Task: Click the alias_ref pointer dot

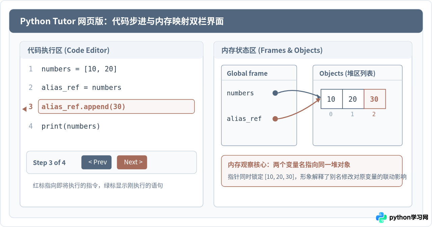Action: pos(275,119)
